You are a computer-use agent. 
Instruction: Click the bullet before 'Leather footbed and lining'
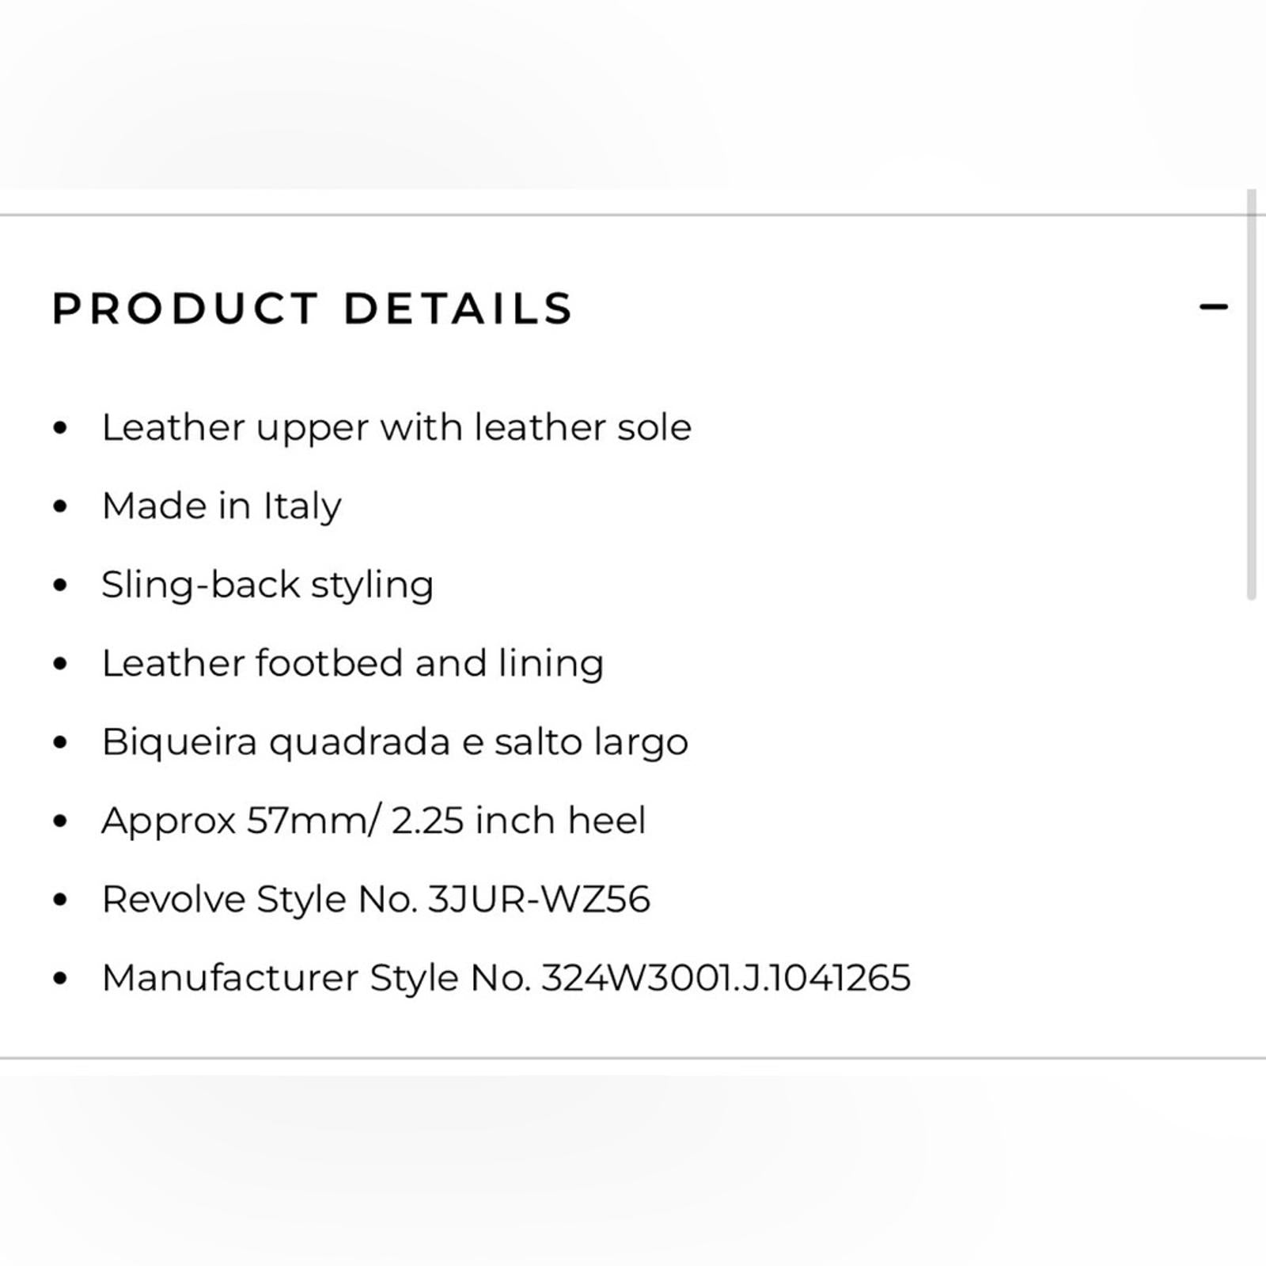60,664
